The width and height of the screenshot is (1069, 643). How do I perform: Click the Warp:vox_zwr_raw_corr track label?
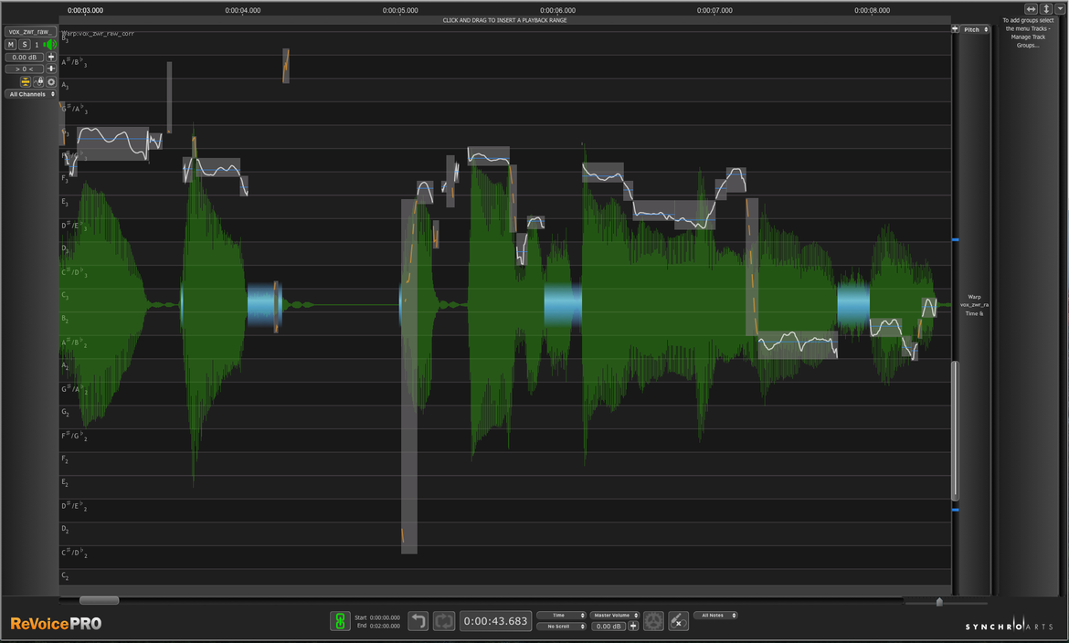[98, 33]
